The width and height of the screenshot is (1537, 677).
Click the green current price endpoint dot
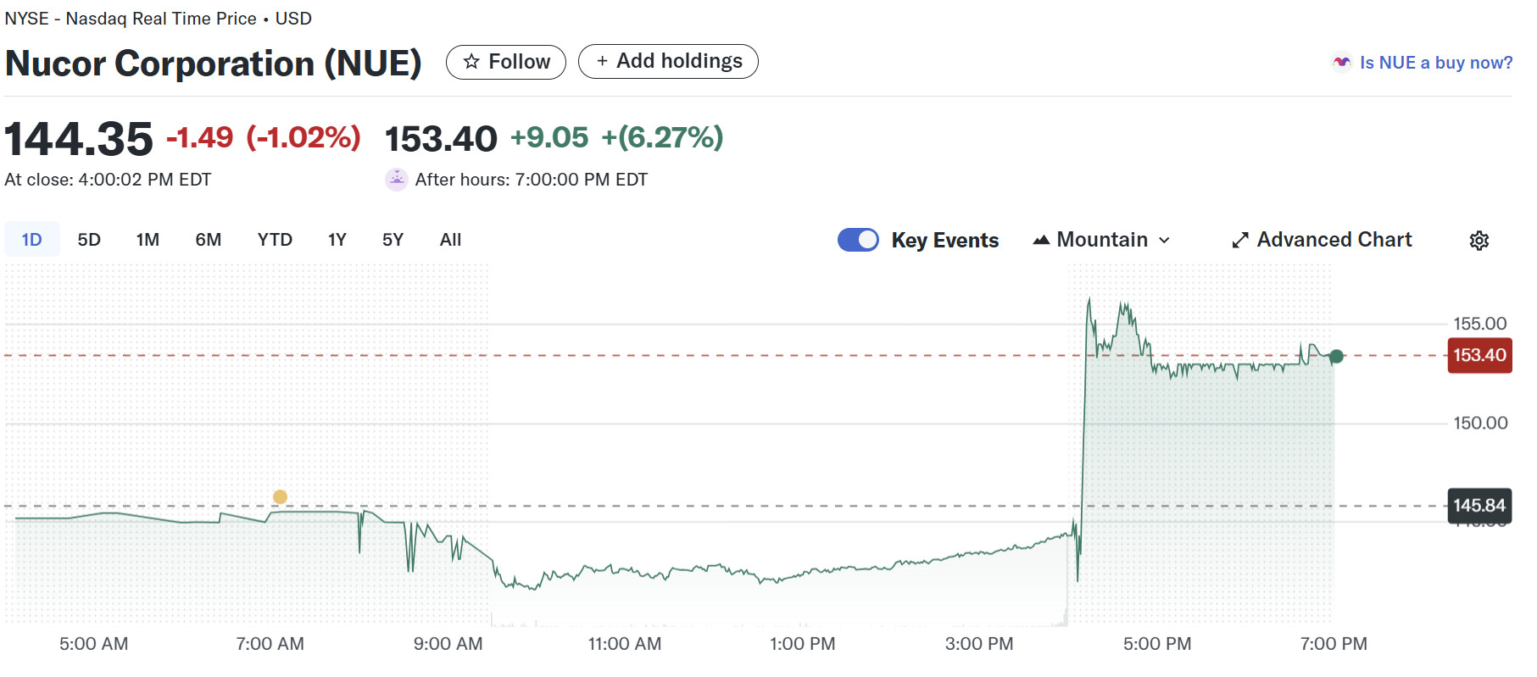1336,357
